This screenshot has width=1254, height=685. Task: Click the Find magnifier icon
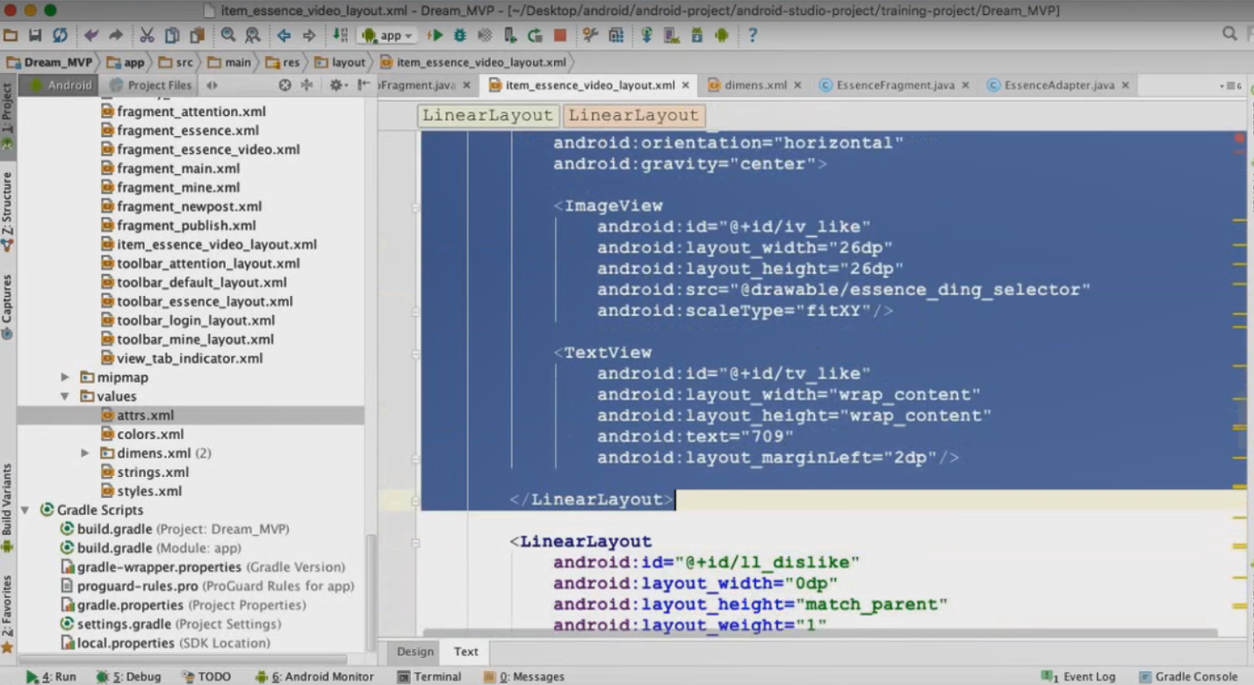pyautogui.click(x=227, y=35)
